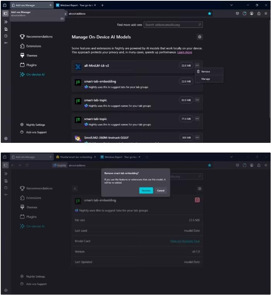Open synced tabs icon in top sidebar

tap(6, 29)
